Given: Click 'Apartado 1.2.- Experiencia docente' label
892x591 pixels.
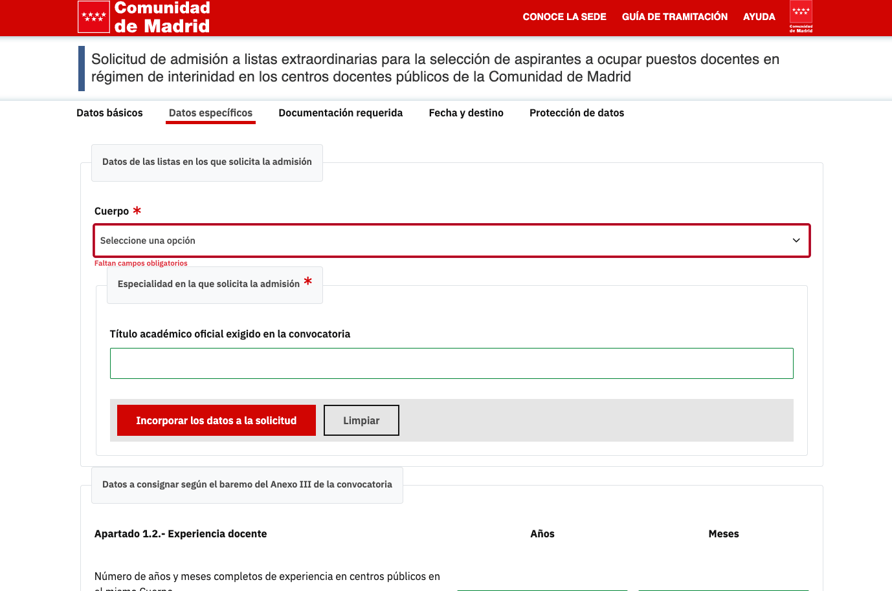Looking at the screenshot, I should [x=181, y=533].
